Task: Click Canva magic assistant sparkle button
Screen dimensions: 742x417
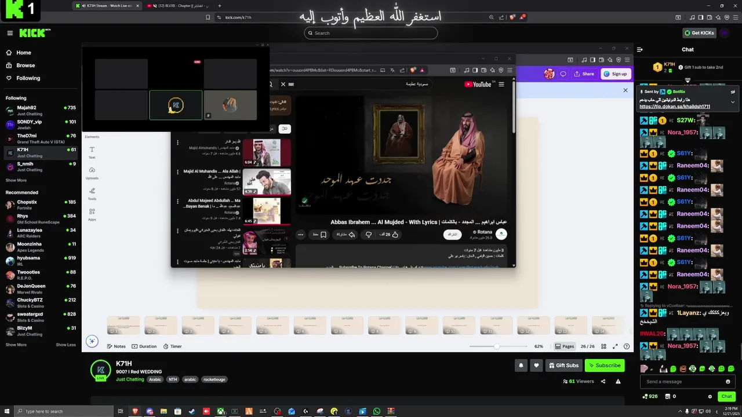Action: [x=92, y=341]
